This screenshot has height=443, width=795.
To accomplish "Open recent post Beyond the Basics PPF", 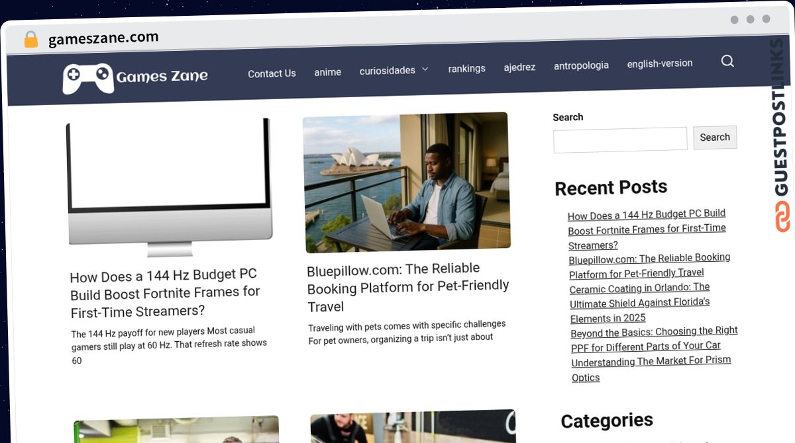I will pyautogui.click(x=654, y=339).
